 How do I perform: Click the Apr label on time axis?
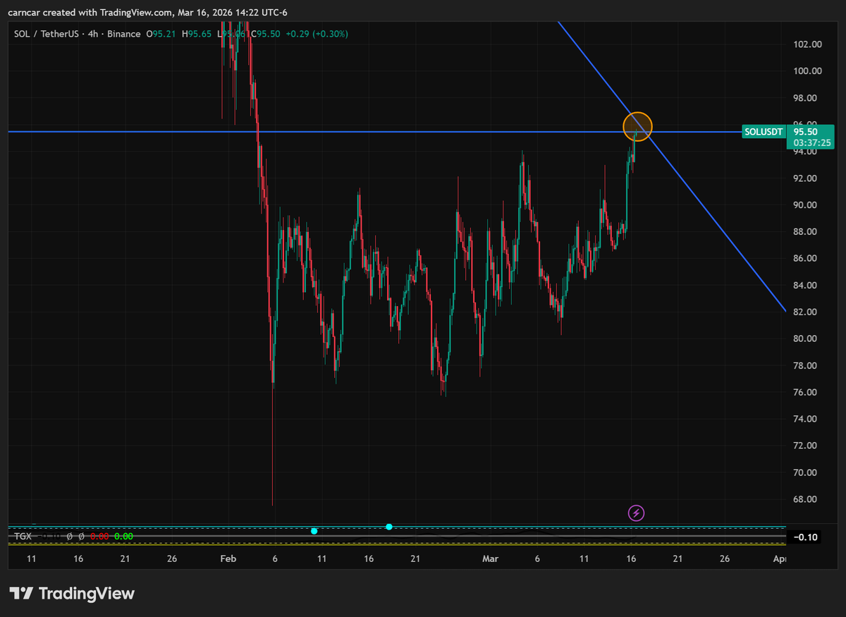coord(779,558)
